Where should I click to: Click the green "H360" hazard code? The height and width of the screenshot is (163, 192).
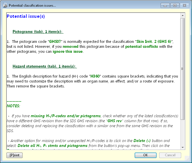(x=95, y=76)
